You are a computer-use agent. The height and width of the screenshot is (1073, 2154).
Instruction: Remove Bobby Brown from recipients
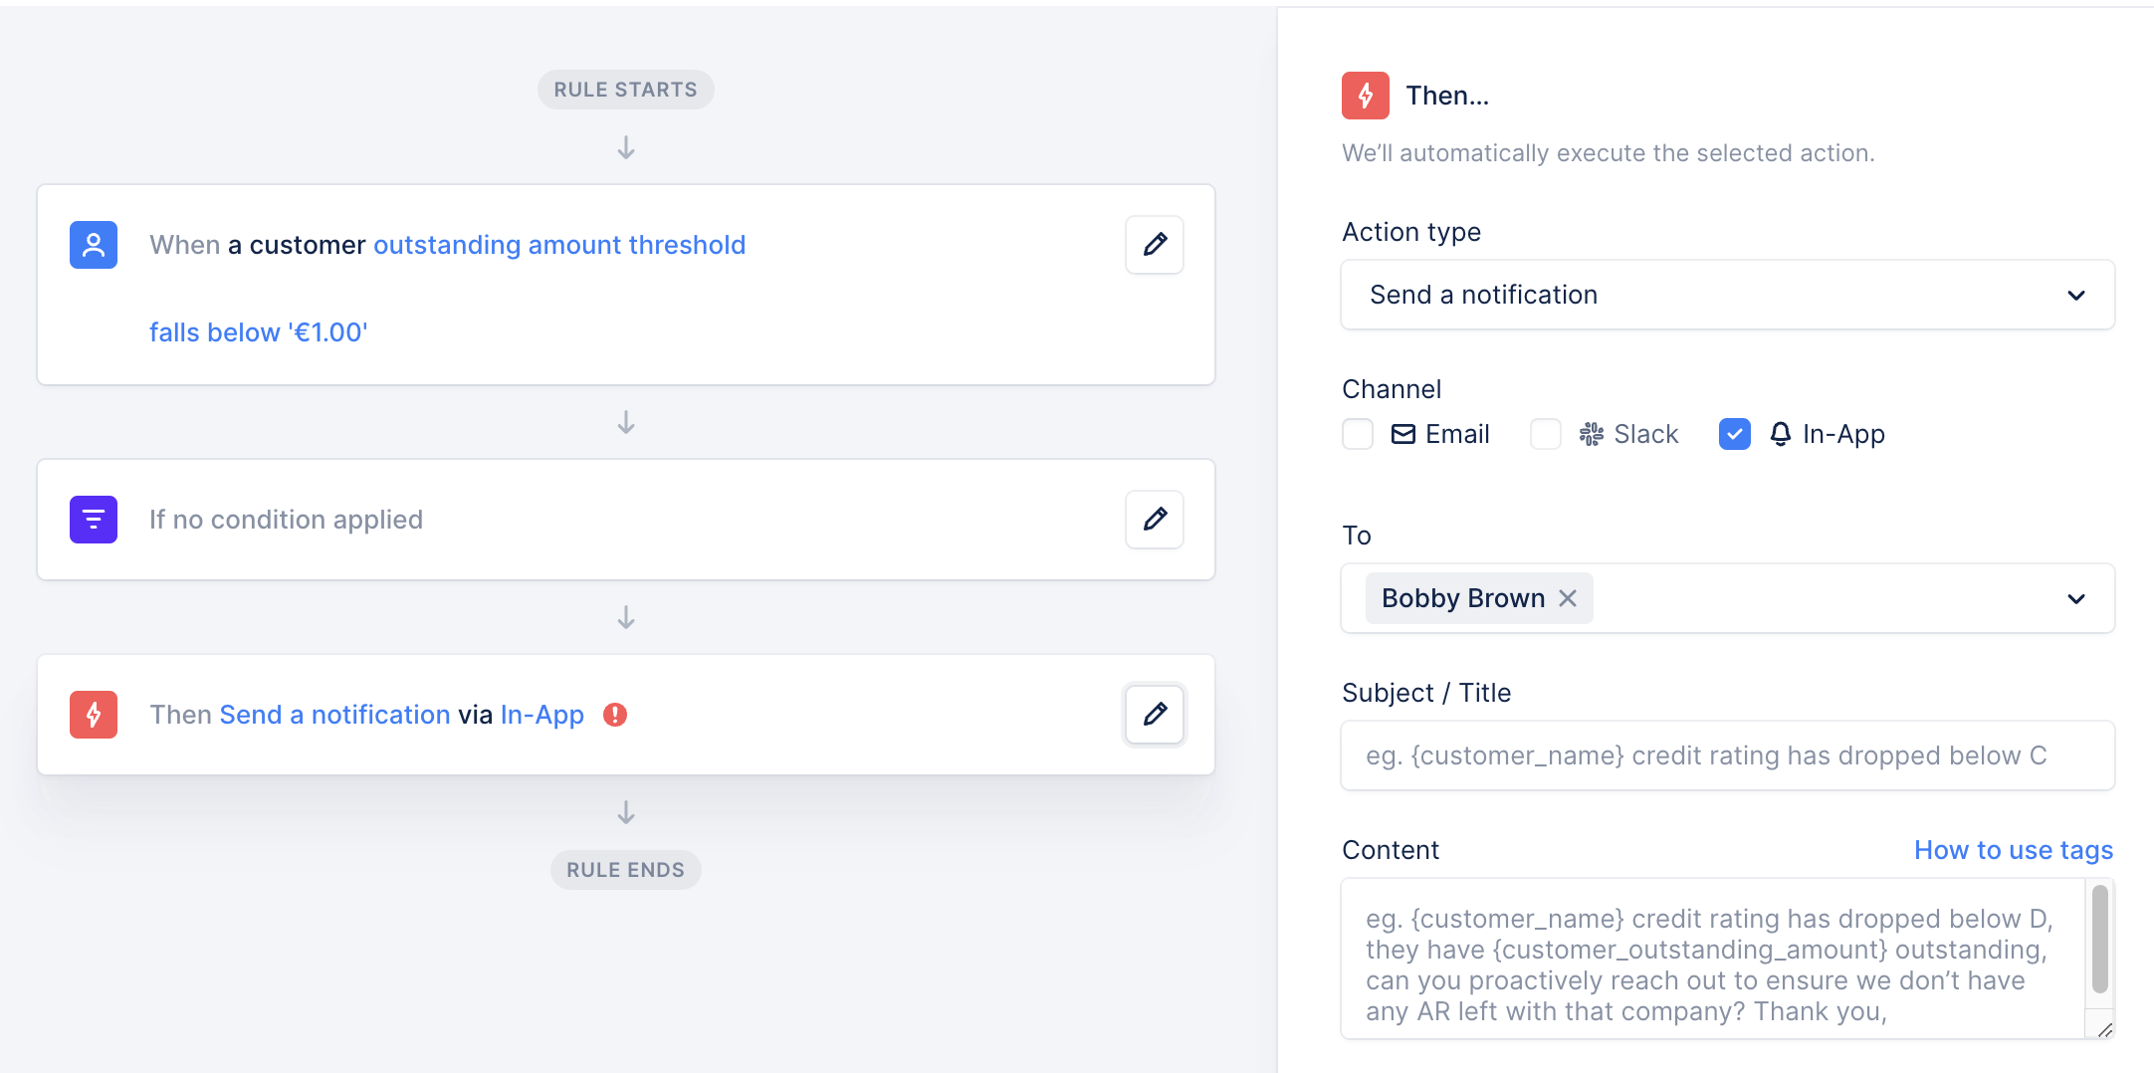pyautogui.click(x=1569, y=597)
